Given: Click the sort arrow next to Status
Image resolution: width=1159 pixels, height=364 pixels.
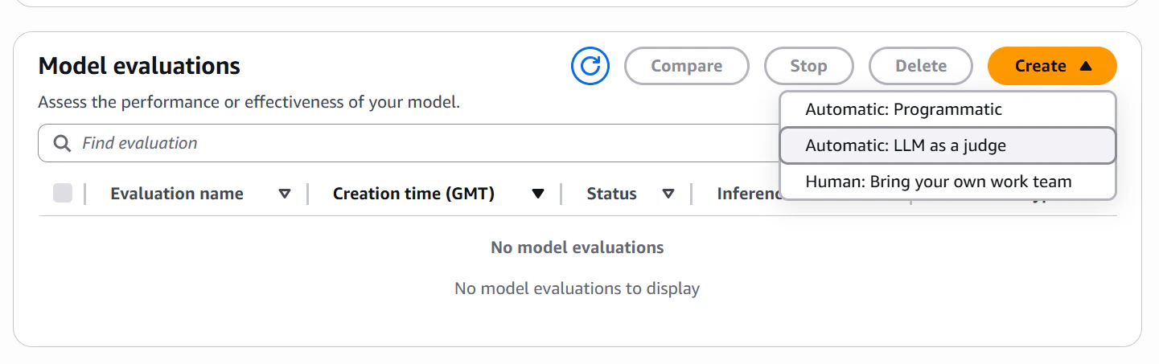Looking at the screenshot, I should click(668, 194).
